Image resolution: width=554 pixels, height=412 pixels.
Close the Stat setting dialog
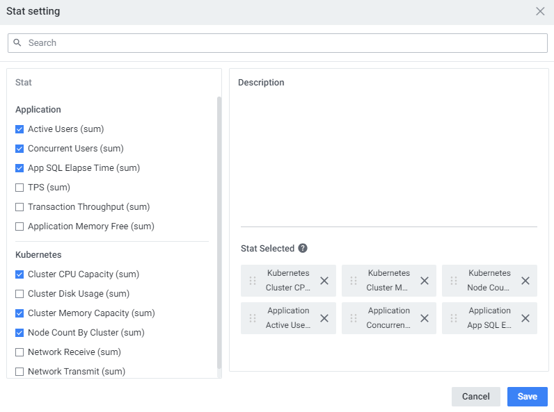click(540, 11)
